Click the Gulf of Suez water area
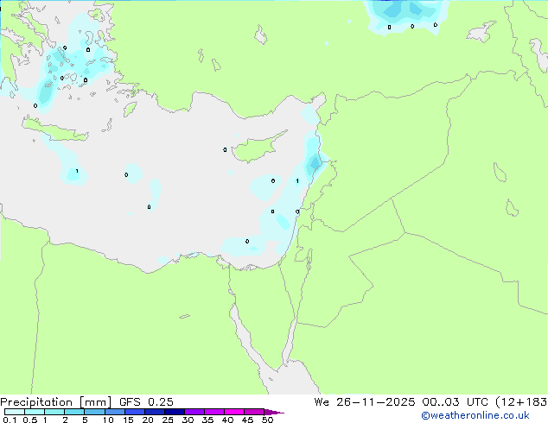The image size is (548, 423). point(248,340)
